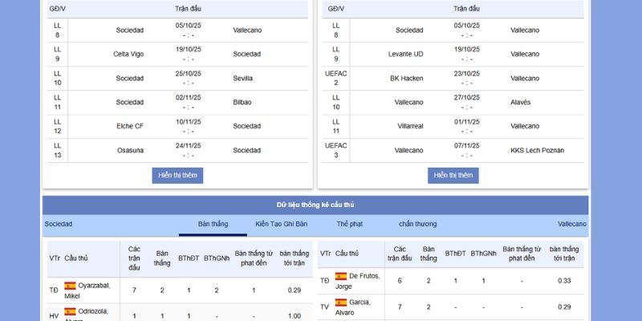
Task: Open the Celta Vigo team link
Action: click(128, 54)
